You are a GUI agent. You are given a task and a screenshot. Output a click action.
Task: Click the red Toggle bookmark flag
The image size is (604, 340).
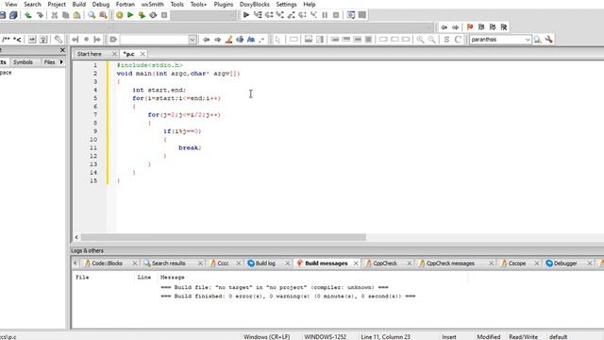point(470,27)
